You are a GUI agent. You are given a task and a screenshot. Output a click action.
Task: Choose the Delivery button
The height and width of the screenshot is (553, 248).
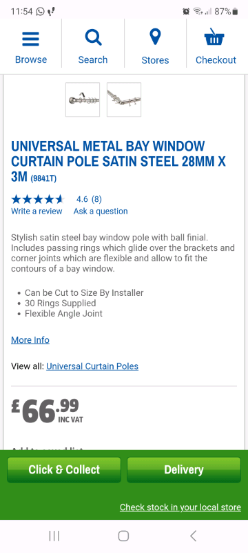click(x=184, y=470)
